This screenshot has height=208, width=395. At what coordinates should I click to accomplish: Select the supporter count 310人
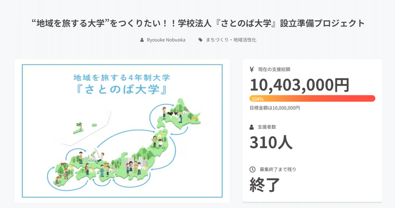271,142
